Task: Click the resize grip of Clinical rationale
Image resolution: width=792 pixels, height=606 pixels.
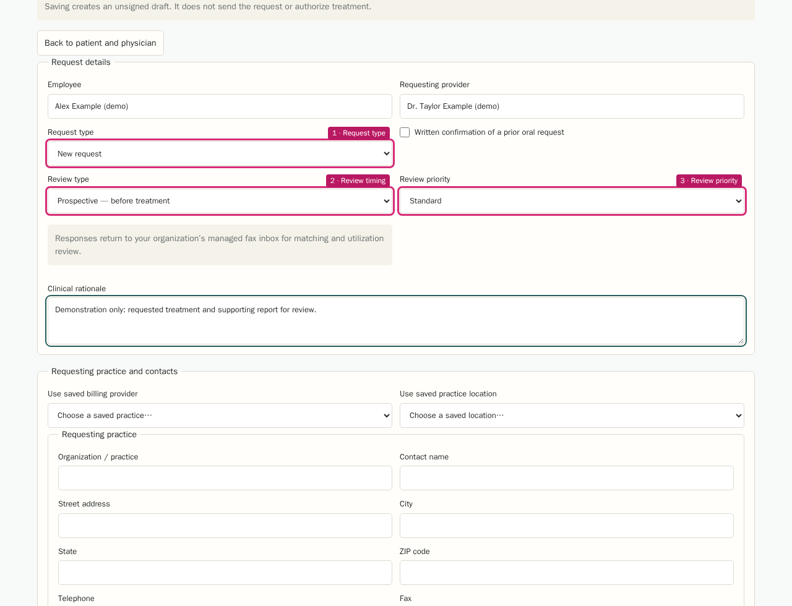Action: [x=740, y=340]
